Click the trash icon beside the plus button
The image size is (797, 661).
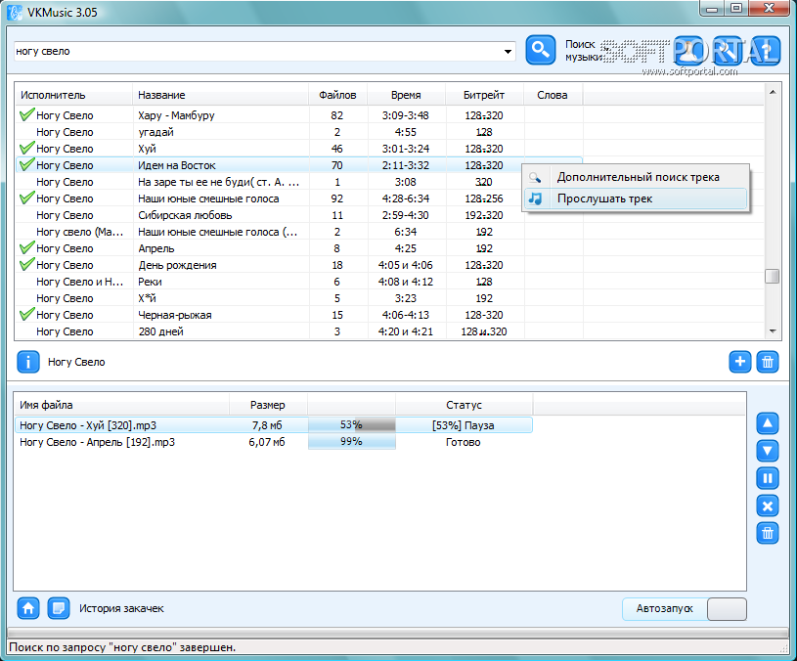tap(769, 362)
